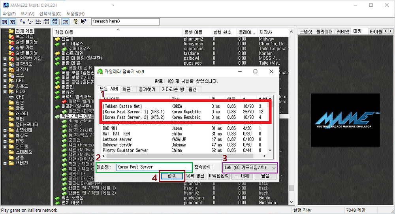Screen dimensions: 395x214
Task: Expand the 컨트롤 tree node
Action: 5,147
